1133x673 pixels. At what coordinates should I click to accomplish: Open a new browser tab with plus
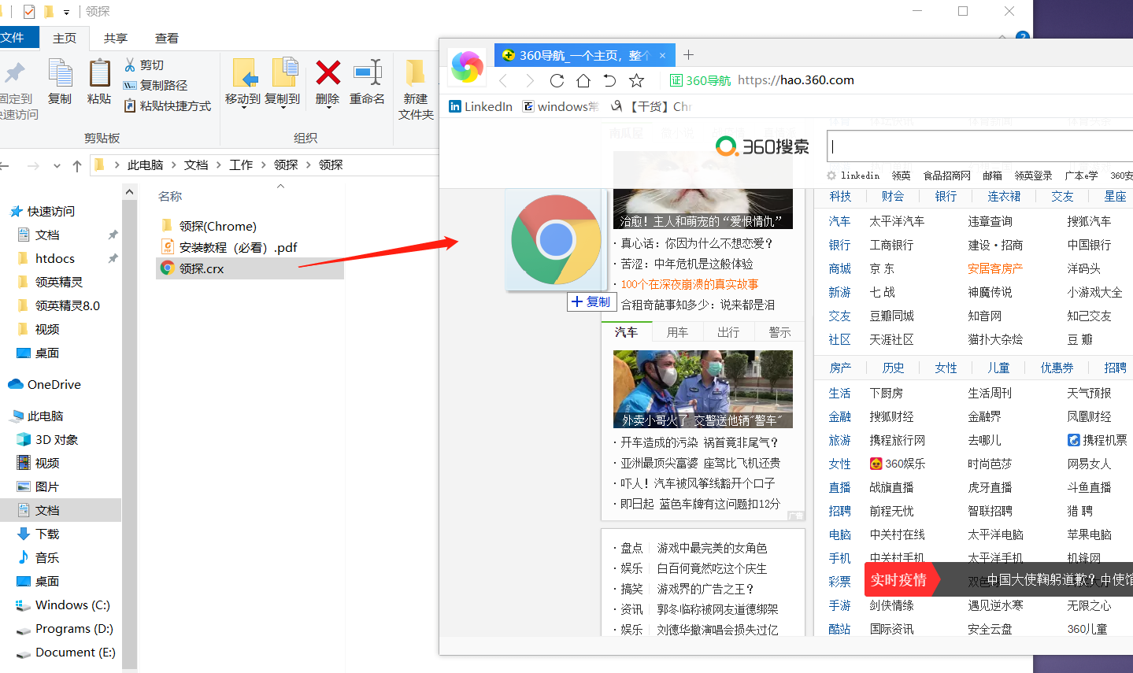click(688, 54)
